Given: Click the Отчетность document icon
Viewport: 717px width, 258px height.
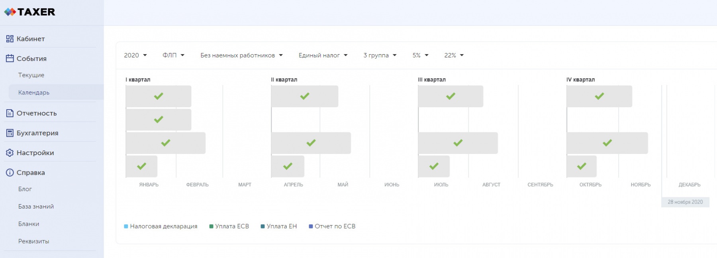Looking at the screenshot, I should 10,113.
